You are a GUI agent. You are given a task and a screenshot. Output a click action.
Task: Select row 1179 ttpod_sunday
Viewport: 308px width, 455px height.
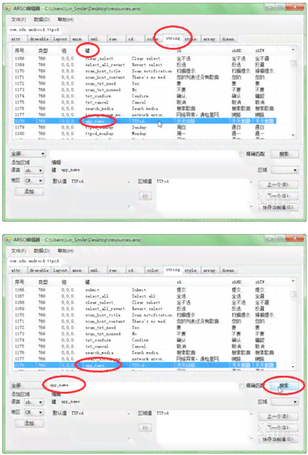(144, 127)
